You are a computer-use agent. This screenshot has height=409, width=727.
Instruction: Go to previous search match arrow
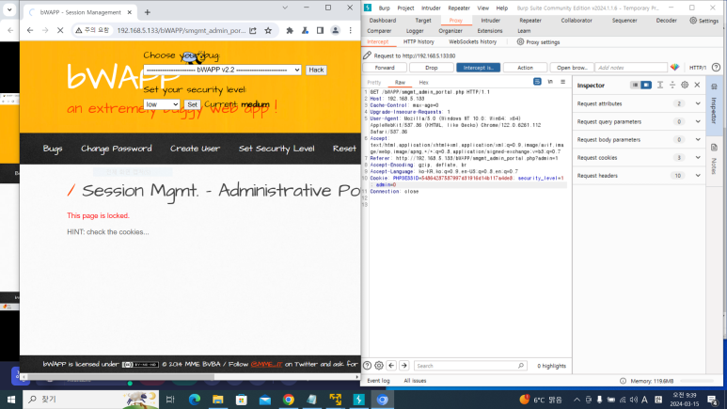pos(391,366)
